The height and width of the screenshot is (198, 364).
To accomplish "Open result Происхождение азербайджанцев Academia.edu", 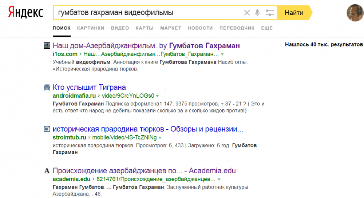I will point(144,171).
